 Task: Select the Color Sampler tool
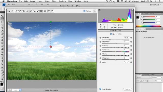pyautogui.click(x=20, y=11)
